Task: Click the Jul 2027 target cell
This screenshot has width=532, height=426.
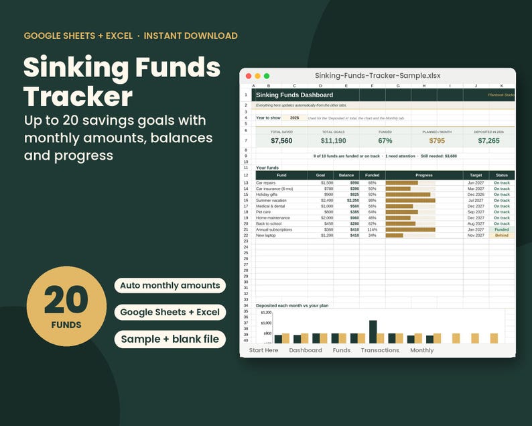Action: [x=476, y=201]
